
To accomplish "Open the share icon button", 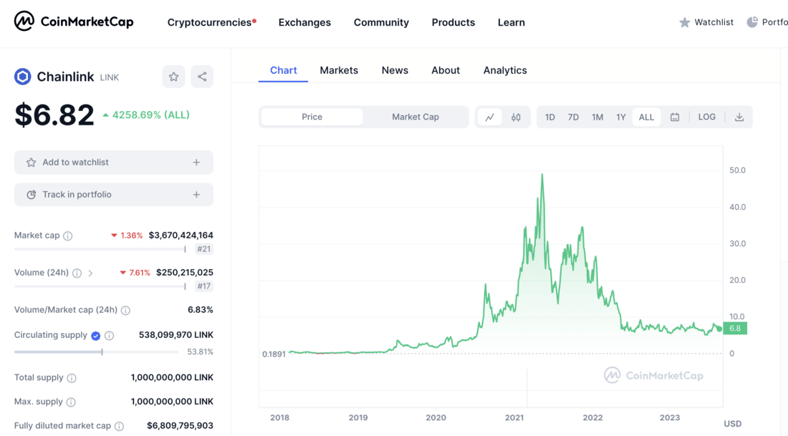I will pyautogui.click(x=202, y=77).
